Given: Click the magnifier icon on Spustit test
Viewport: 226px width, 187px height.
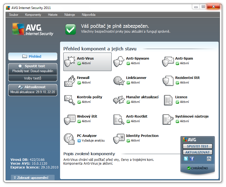Looking at the screenshot, I should click(20, 66).
